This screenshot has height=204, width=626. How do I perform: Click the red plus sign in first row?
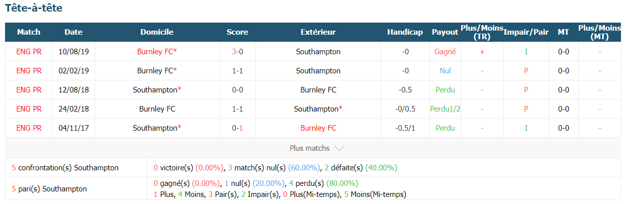(x=482, y=52)
